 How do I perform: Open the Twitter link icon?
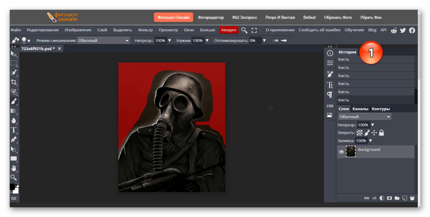tap(403, 30)
